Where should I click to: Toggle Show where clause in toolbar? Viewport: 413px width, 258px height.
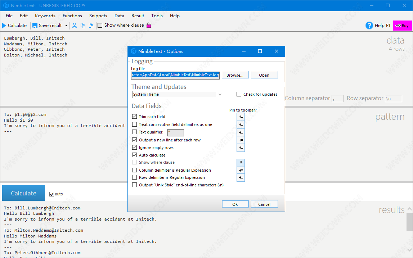(x=100, y=25)
